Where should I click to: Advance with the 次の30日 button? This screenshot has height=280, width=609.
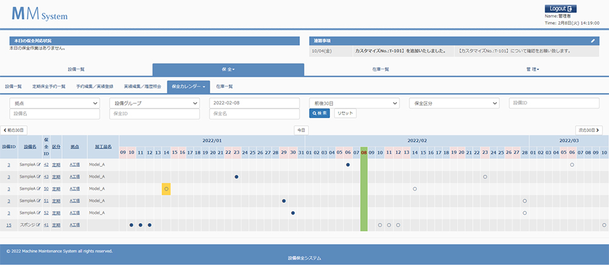click(589, 130)
